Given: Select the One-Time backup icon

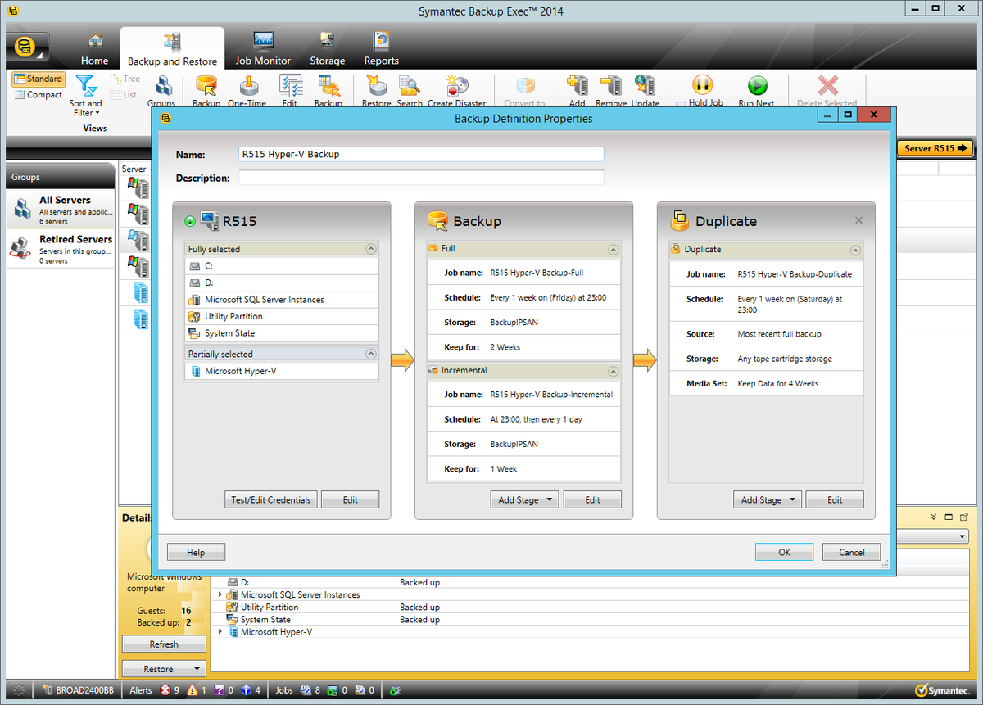Looking at the screenshot, I should point(248,90).
